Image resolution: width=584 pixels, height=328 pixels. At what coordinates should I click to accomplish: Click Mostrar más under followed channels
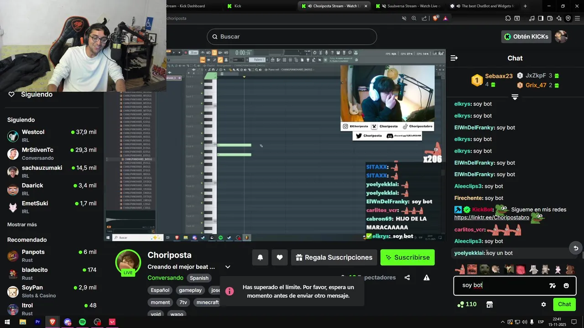[x=22, y=225]
